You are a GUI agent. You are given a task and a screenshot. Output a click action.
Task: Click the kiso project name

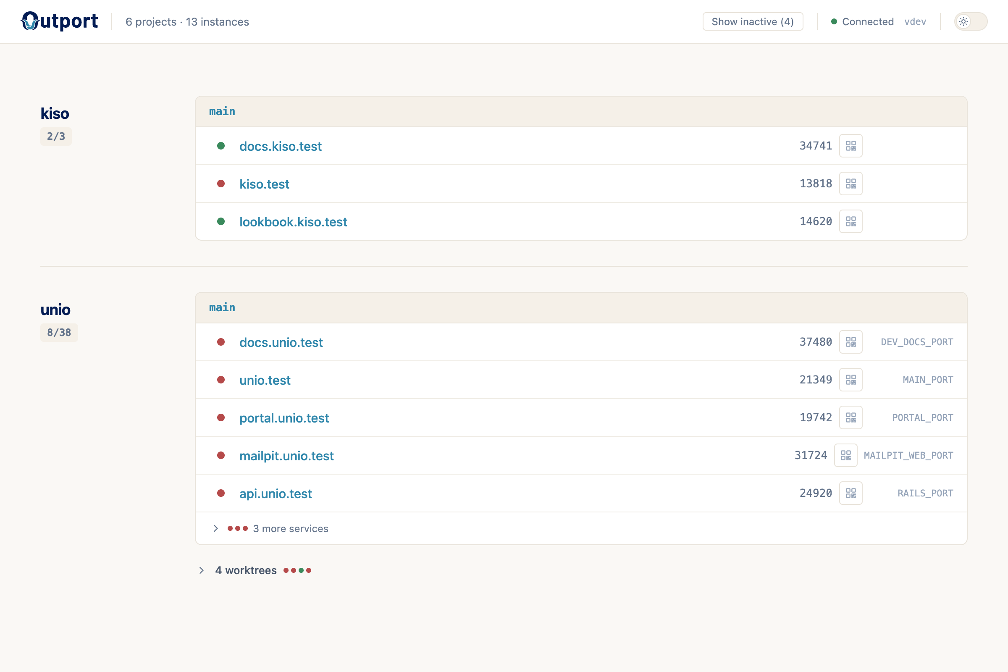coord(55,113)
